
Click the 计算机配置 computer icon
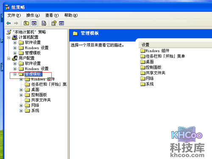point(15,37)
